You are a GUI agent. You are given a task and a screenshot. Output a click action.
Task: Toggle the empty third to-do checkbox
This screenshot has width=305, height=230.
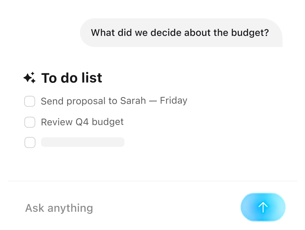[x=30, y=142]
